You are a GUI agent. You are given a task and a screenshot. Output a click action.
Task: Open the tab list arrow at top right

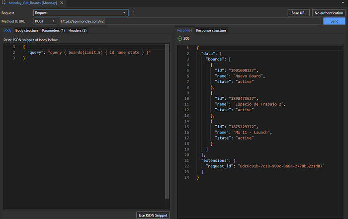[x=343, y=3]
